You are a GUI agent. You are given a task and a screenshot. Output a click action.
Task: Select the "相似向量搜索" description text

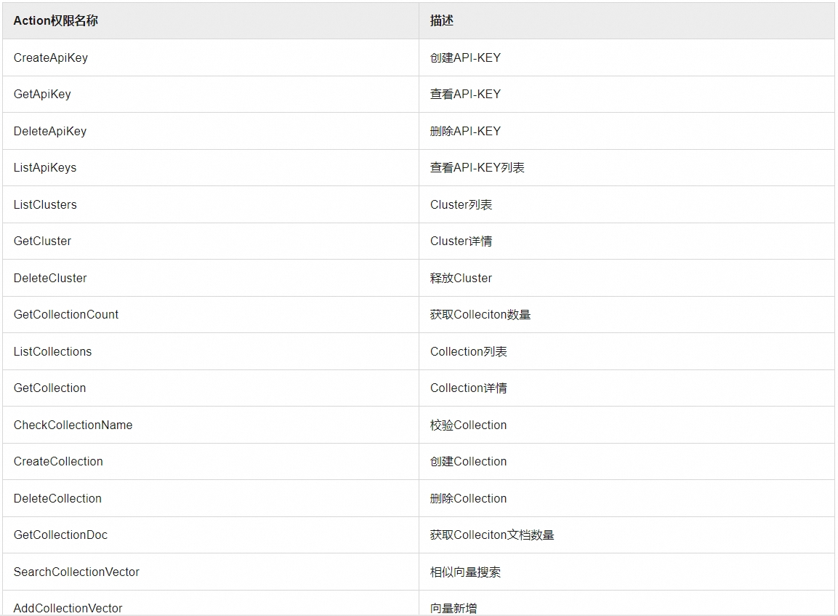(466, 572)
